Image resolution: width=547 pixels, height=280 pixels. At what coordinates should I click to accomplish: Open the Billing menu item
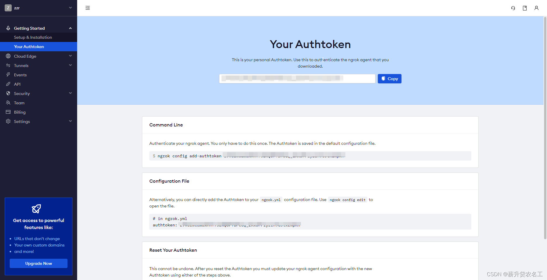[39, 112]
